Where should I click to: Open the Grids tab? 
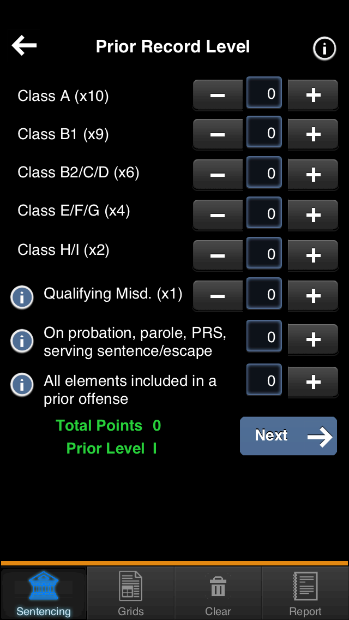click(131, 593)
